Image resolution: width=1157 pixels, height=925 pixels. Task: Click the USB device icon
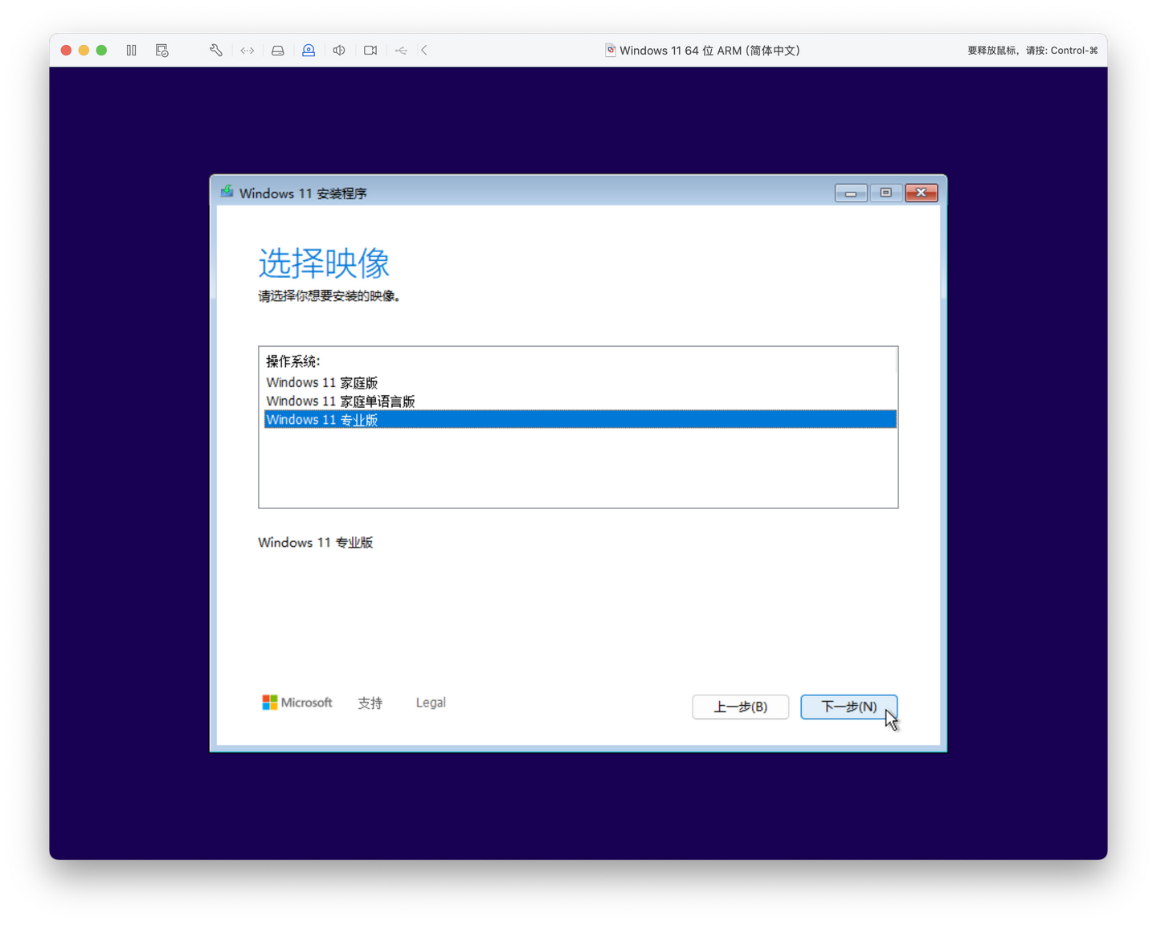tap(401, 51)
